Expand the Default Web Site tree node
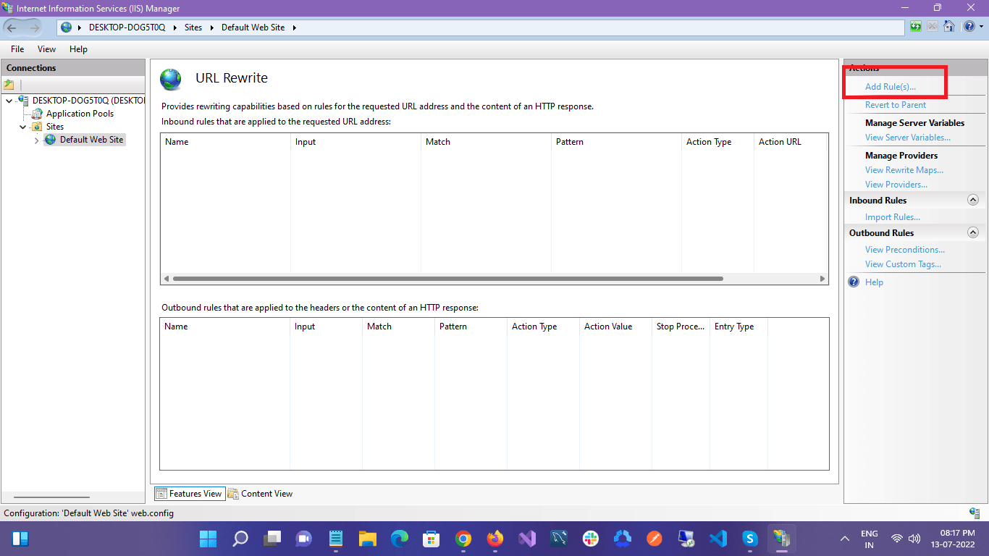The height and width of the screenshot is (556, 989). pyautogui.click(x=37, y=140)
